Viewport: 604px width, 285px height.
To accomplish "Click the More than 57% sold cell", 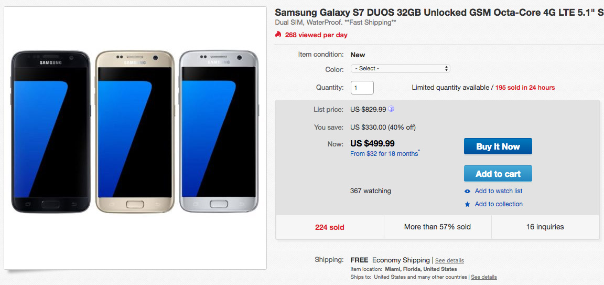I will tap(437, 227).
